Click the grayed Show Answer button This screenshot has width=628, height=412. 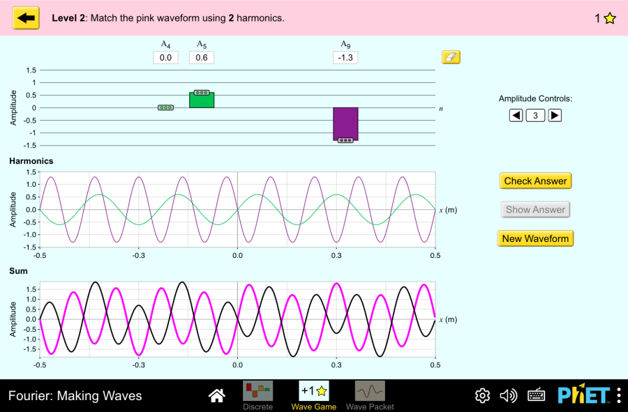(x=535, y=209)
